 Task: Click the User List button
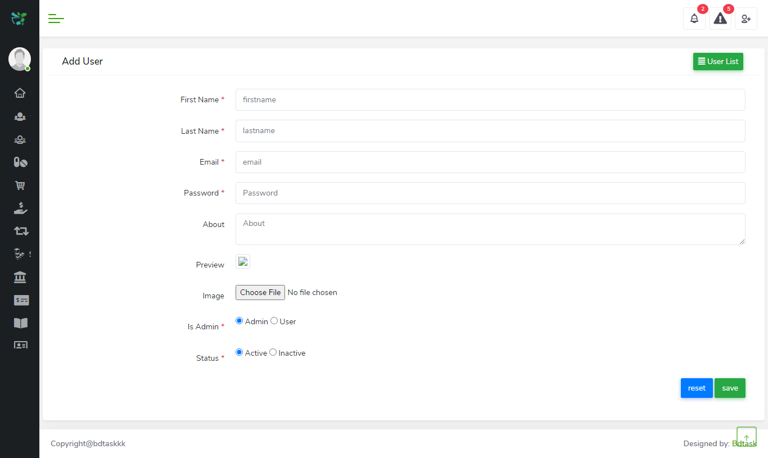tap(718, 61)
